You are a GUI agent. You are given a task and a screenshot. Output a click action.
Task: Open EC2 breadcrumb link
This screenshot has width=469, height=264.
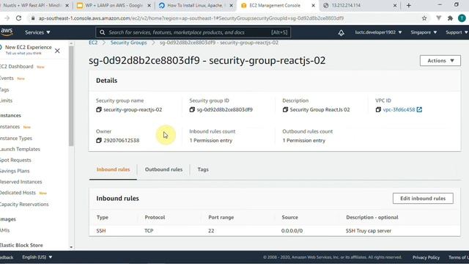pyautogui.click(x=93, y=43)
